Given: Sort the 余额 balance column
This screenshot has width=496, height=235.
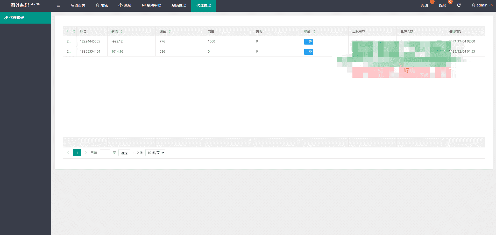Looking at the screenshot, I should tap(122, 31).
